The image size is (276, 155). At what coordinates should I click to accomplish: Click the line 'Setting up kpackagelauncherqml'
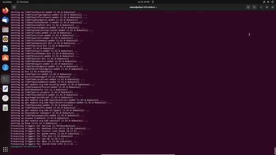click(44, 98)
